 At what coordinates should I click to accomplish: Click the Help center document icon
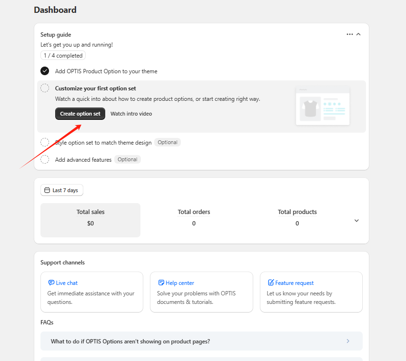click(x=161, y=283)
